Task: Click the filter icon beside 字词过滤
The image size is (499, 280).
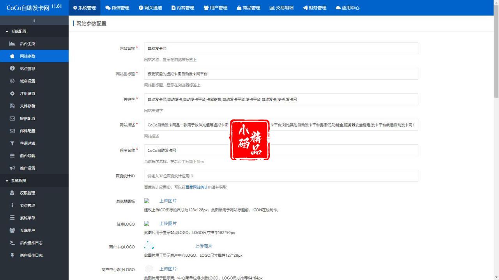Action: 12,143
